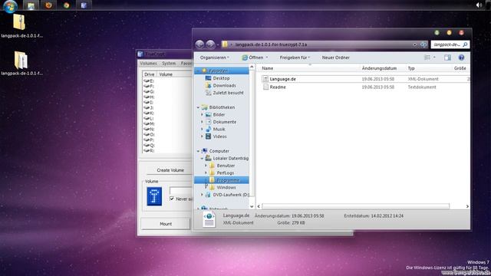Click the search magnifier icon
491x276 pixels.
pyautogui.click(x=465, y=44)
